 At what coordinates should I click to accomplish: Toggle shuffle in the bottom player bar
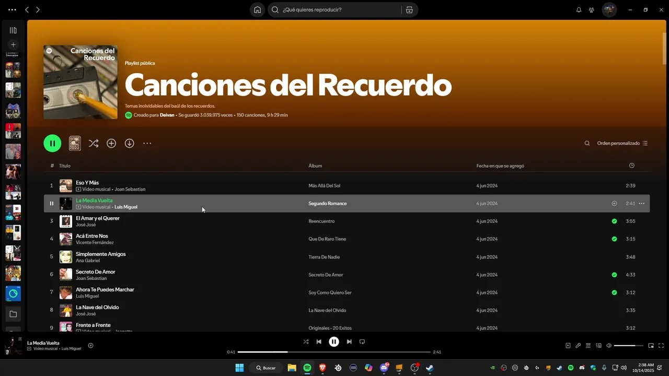point(306,342)
